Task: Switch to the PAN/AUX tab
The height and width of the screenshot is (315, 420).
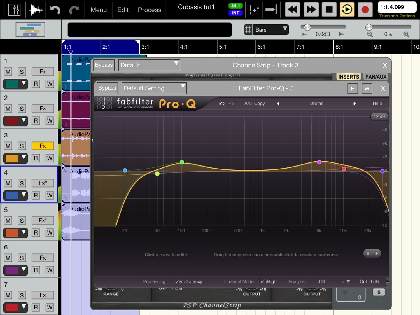Action: 376,77
